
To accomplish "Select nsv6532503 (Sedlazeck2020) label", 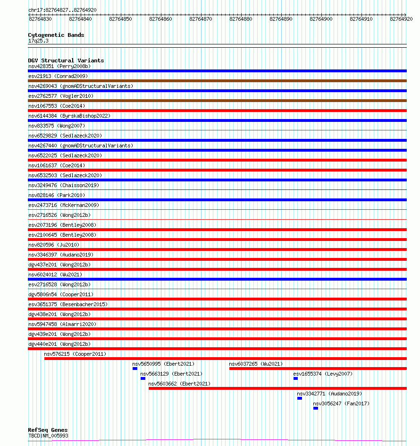I will (65, 175).
